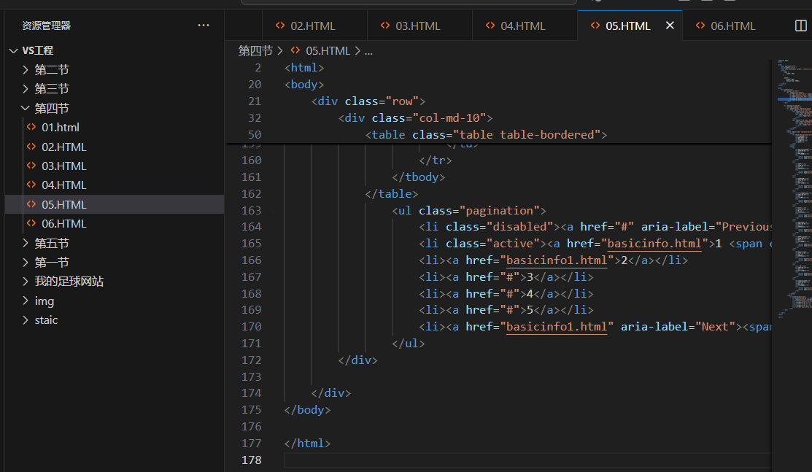Click the 01.html file icon in explorer

(x=31, y=127)
